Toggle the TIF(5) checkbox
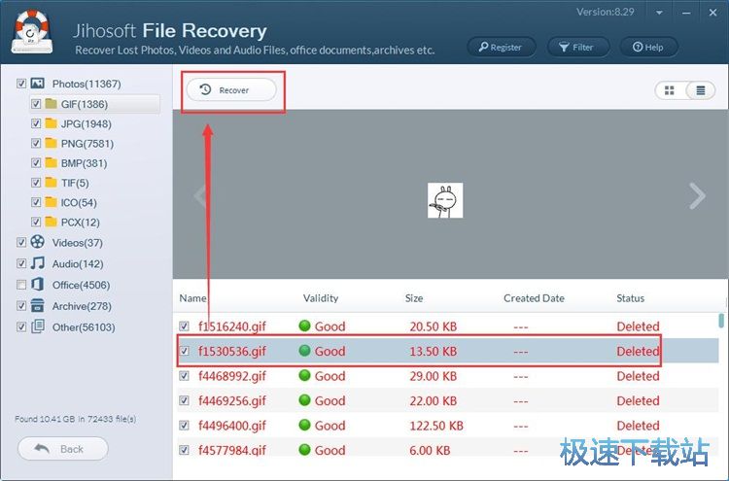729x481 pixels. [36, 183]
